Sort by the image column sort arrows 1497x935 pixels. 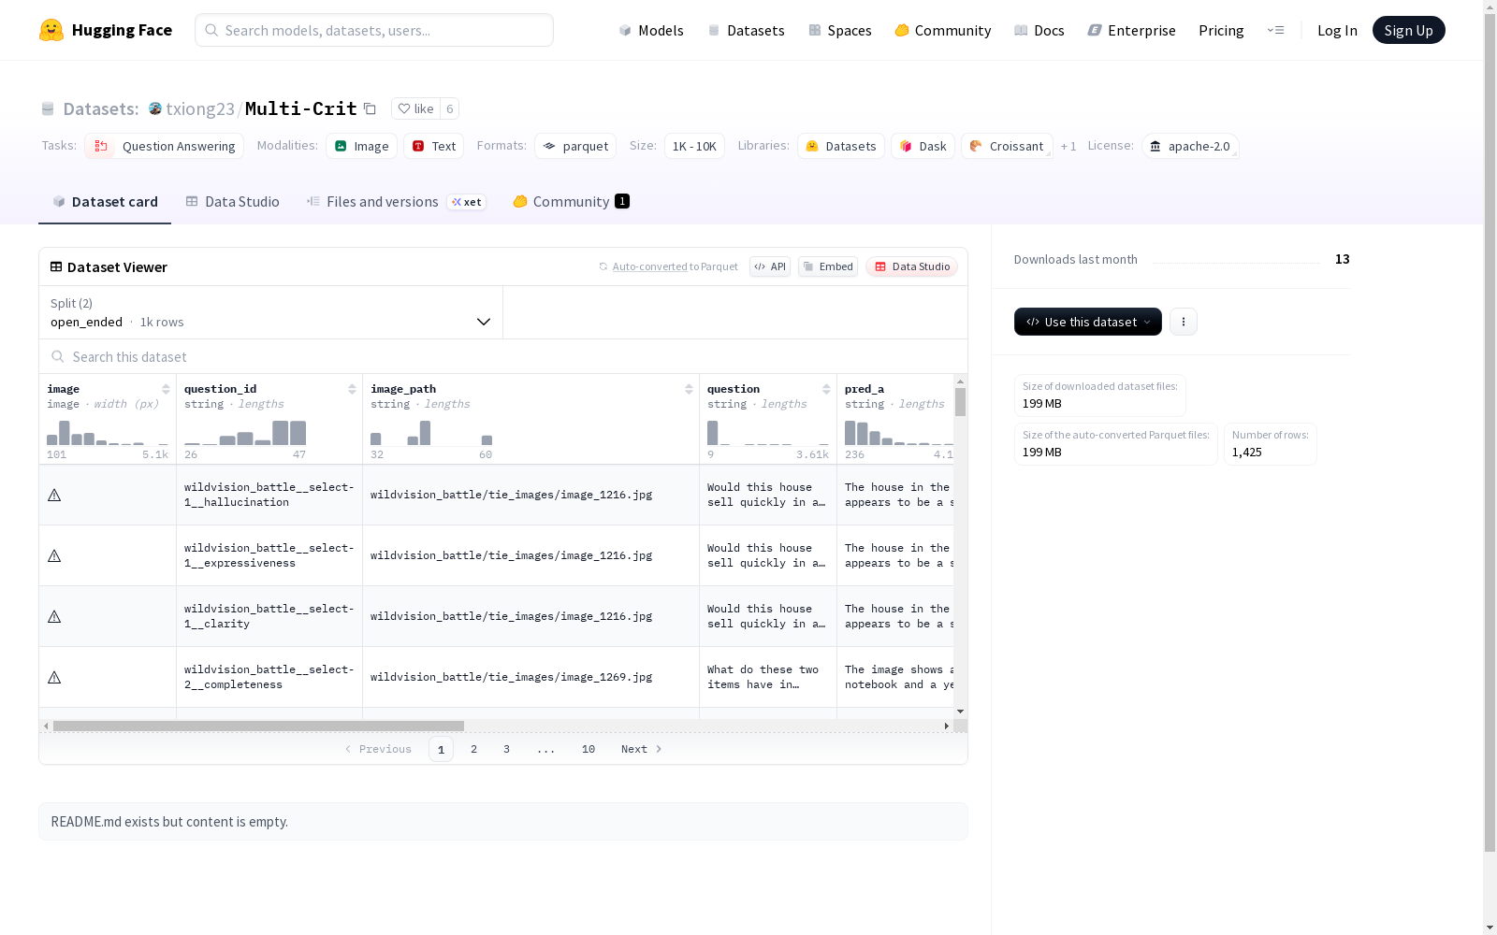pyautogui.click(x=166, y=389)
